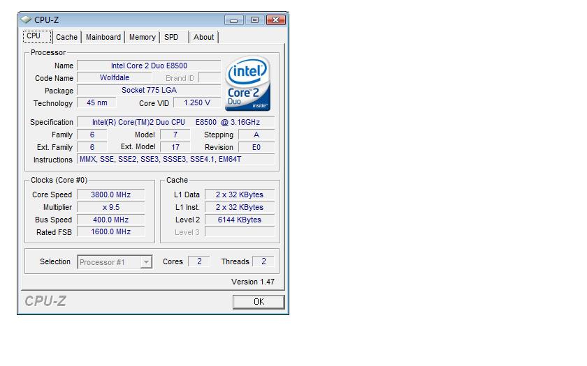
Task: Minimize the CPU-Z window
Action: [x=234, y=20]
